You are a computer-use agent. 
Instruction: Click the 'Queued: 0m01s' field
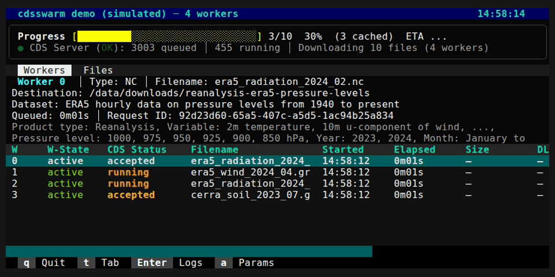click(50, 116)
